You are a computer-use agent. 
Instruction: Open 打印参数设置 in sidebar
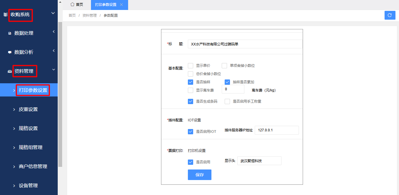pyautogui.click(x=29, y=90)
